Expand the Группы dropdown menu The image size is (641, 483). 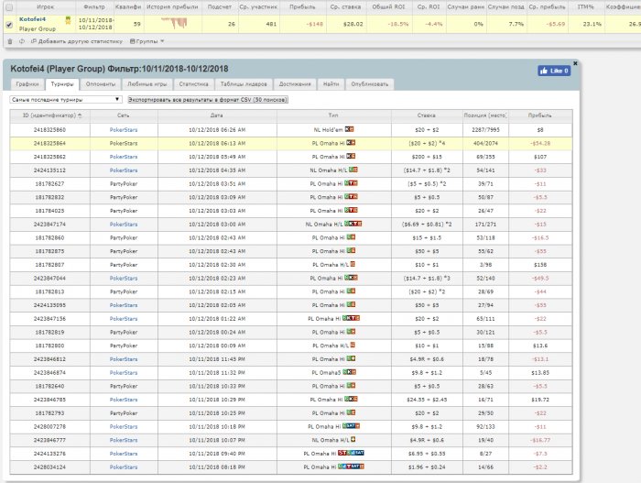[147, 42]
